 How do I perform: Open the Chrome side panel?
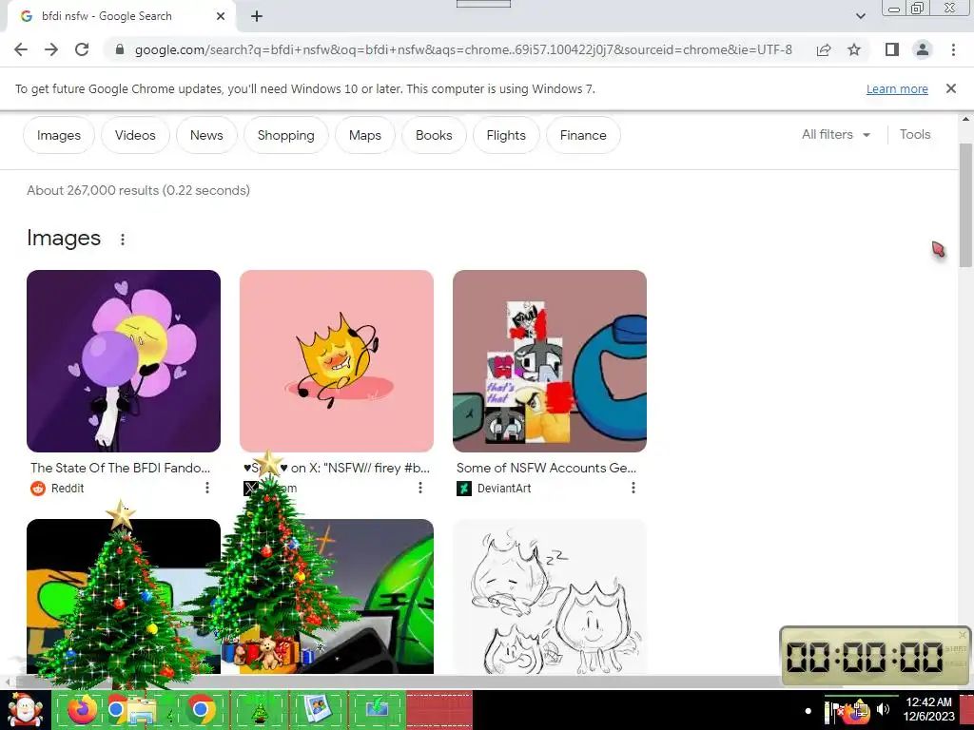pos(892,49)
